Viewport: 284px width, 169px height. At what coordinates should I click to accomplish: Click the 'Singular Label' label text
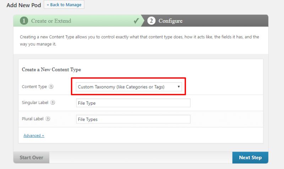click(x=35, y=103)
